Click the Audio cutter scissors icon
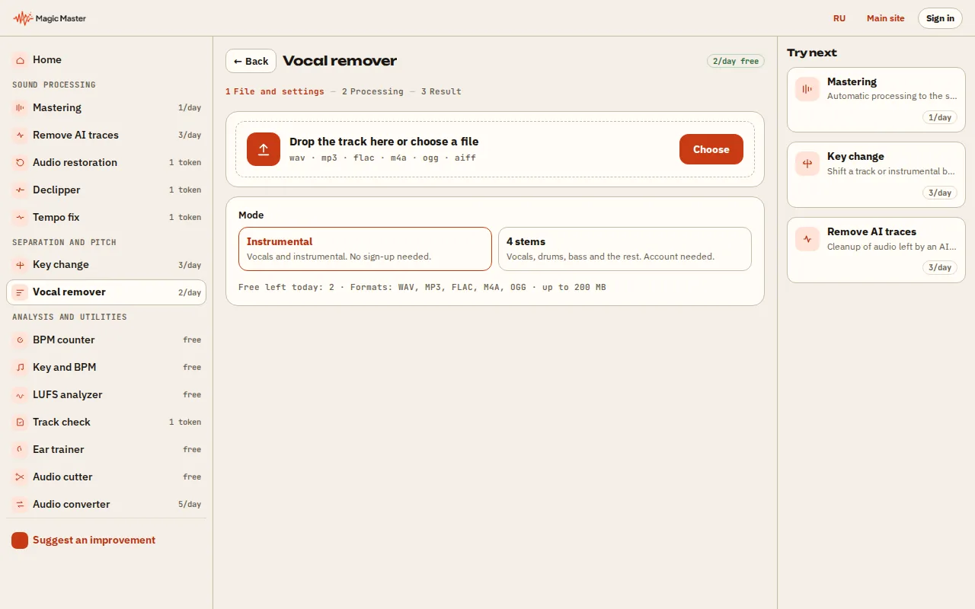The image size is (975, 609). click(20, 477)
